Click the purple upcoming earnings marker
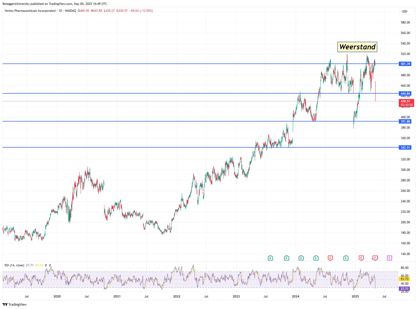 pos(389,258)
